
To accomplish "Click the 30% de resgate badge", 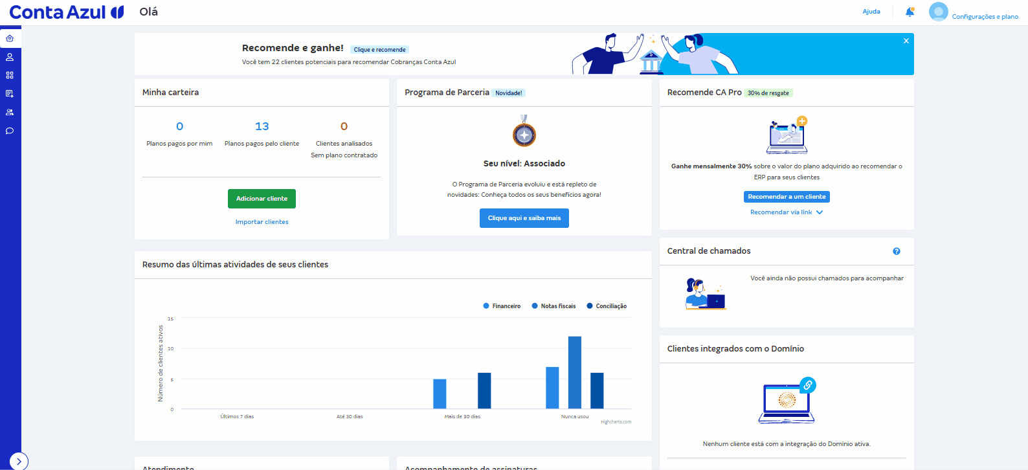I will pyautogui.click(x=768, y=93).
